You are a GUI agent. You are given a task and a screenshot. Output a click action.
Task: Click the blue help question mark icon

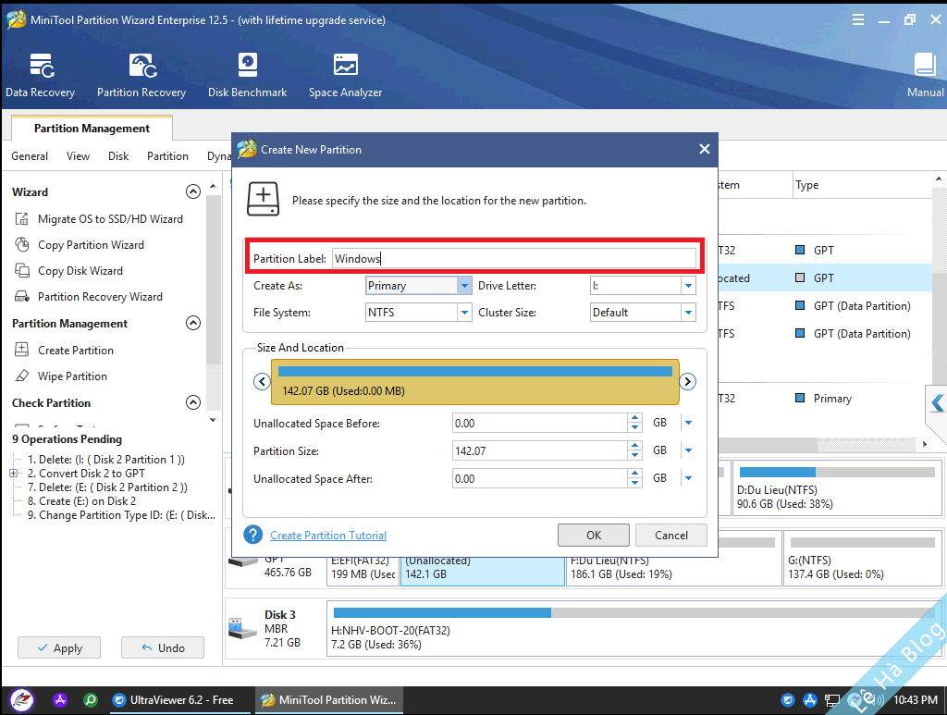tap(253, 535)
